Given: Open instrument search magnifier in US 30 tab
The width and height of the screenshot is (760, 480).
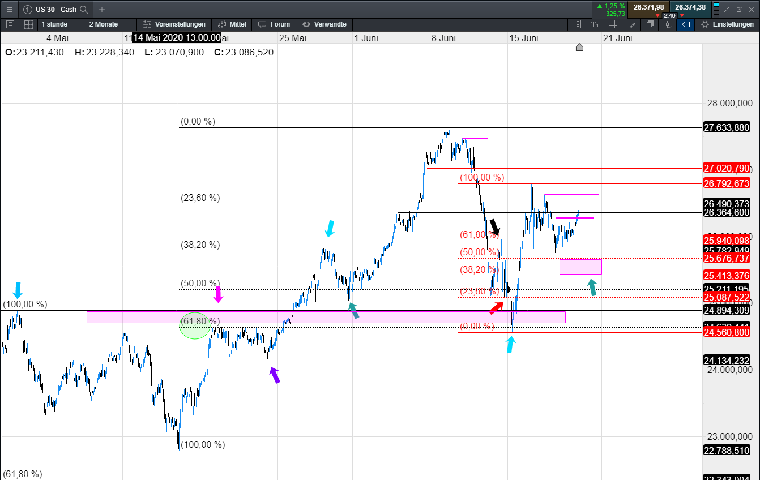Looking at the screenshot, I should [84, 10].
